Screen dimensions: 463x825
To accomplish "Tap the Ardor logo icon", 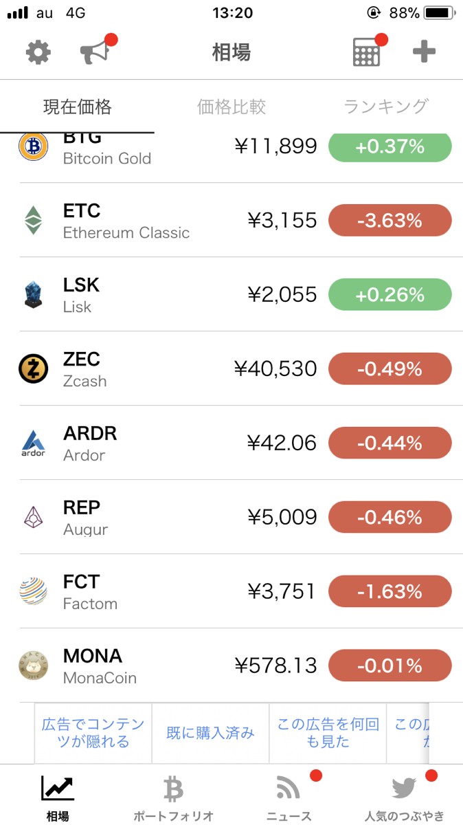I will 33,443.
